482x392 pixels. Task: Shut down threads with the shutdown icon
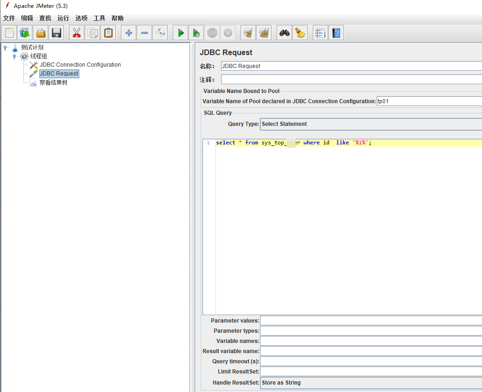[228, 33]
